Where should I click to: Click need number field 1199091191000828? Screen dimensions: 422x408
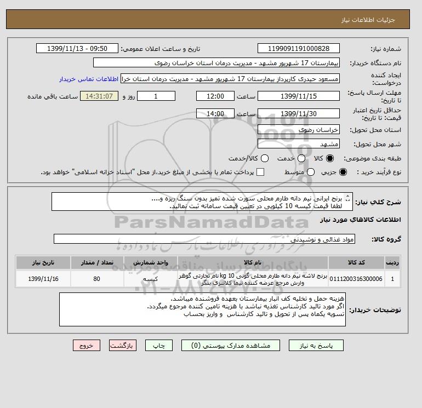pyautogui.click(x=299, y=48)
